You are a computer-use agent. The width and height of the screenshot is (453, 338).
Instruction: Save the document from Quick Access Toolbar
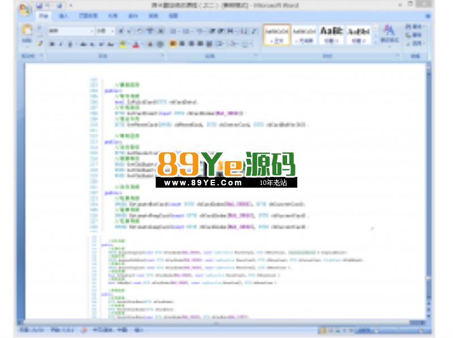[39, 6]
